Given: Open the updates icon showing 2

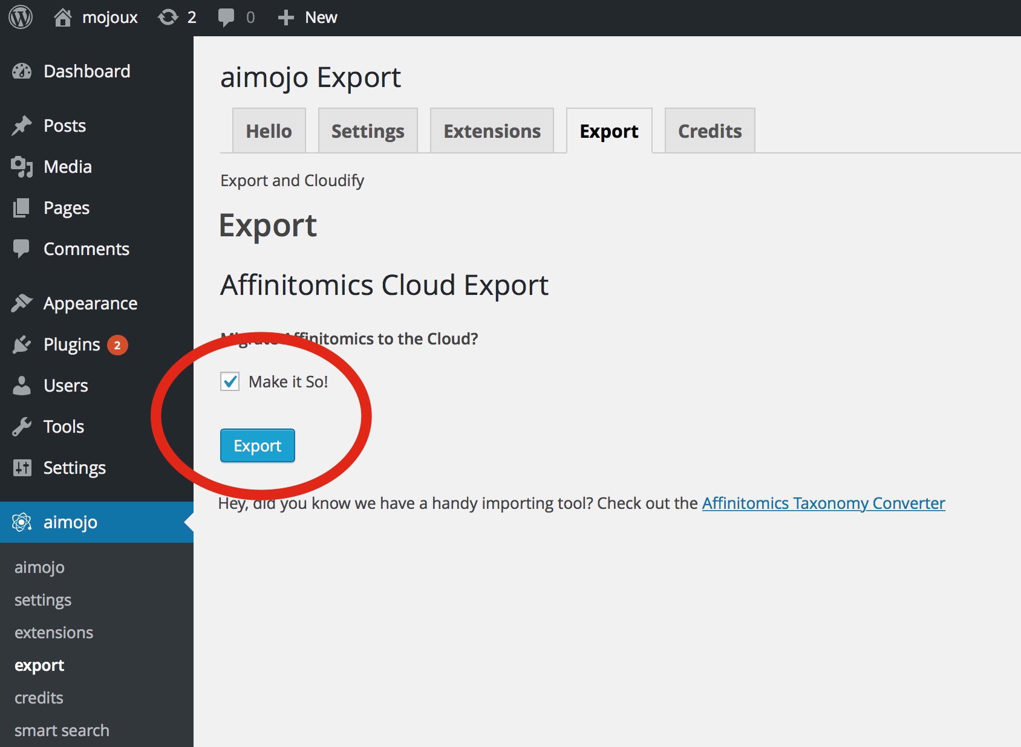Looking at the screenshot, I should coord(168,18).
